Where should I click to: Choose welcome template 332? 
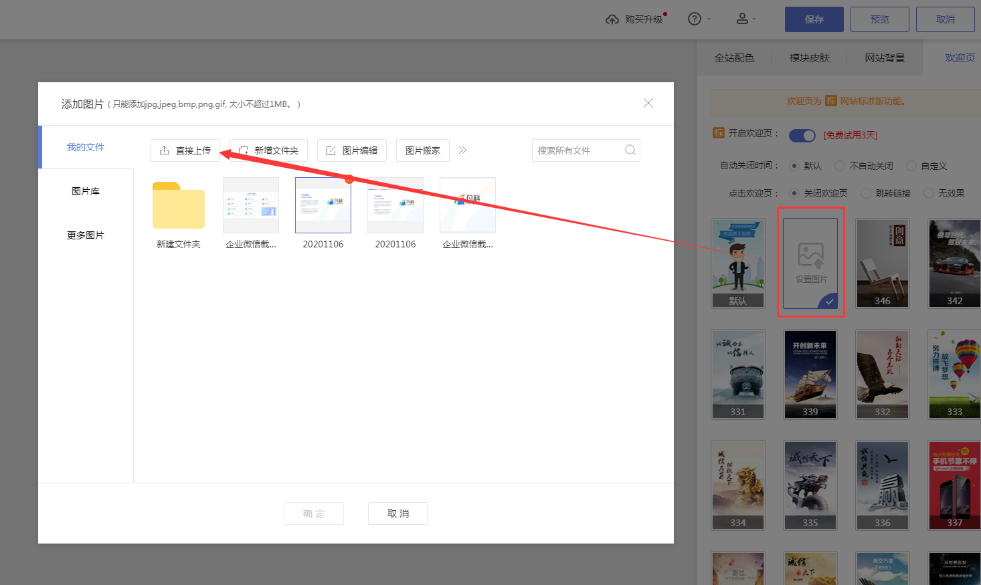pyautogui.click(x=883, y=374)
